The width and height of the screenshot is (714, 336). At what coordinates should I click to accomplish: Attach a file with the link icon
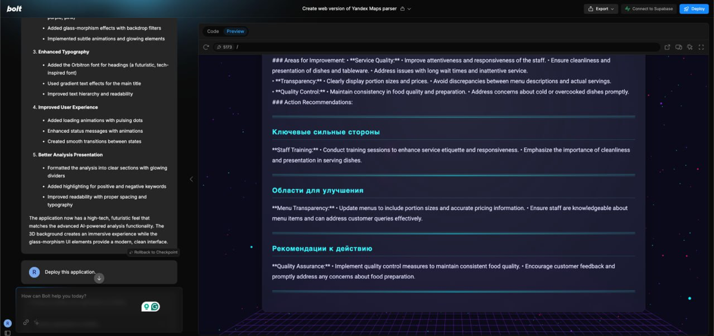click(x=26, y=322)
